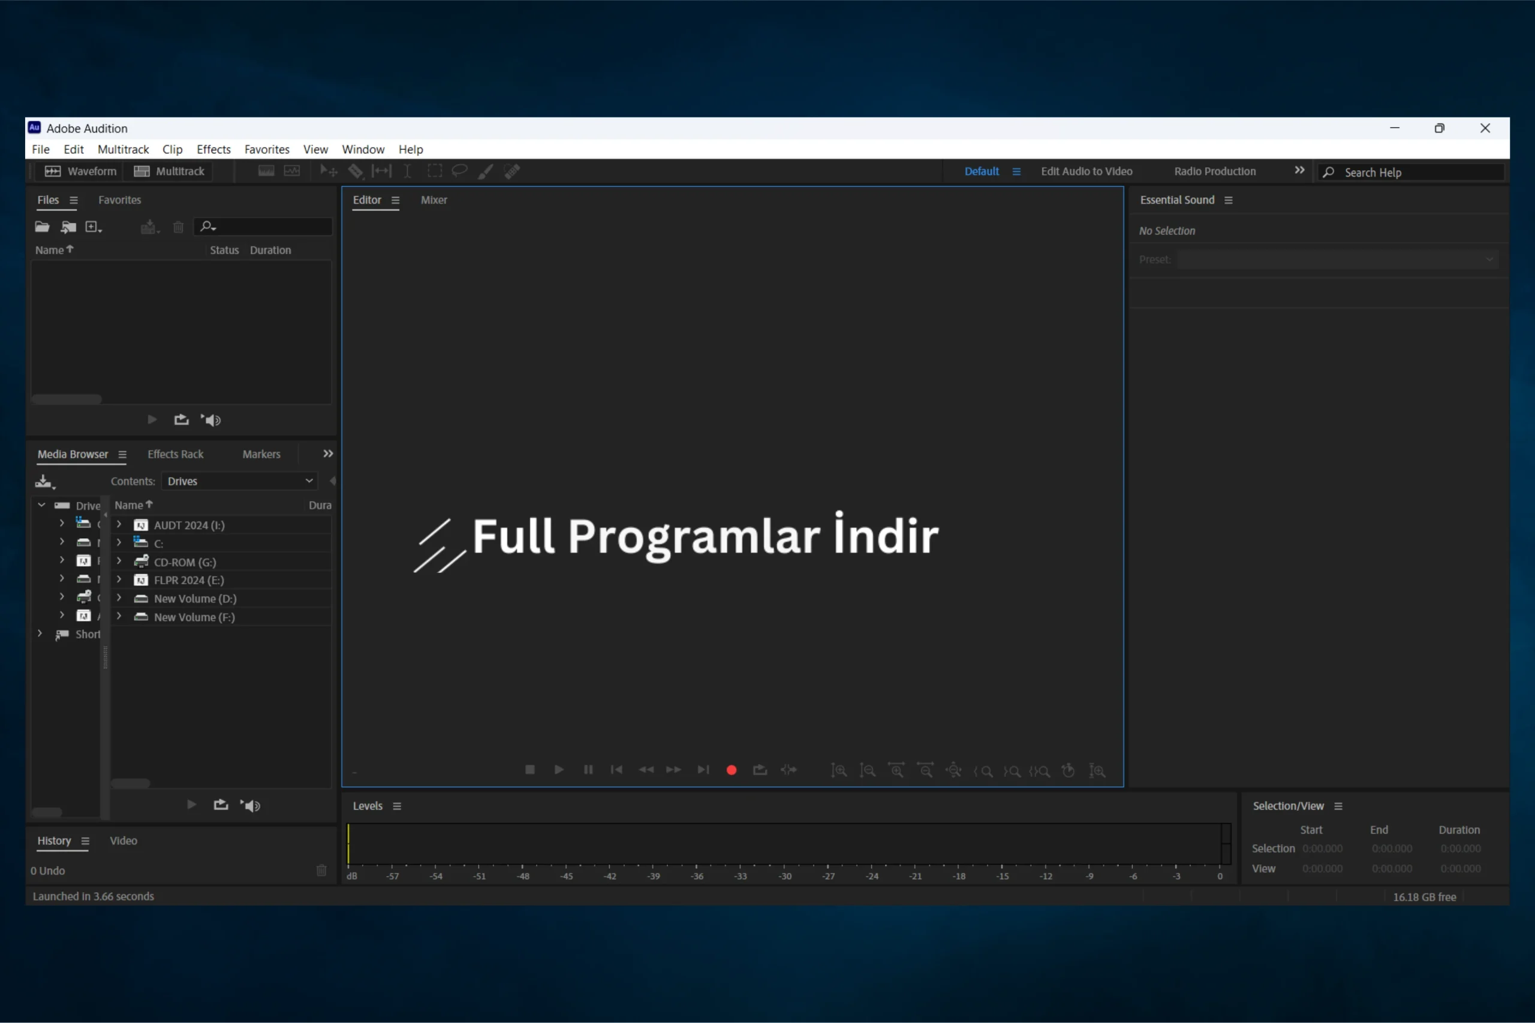Select the Time Selection tool

click(407, 171)
